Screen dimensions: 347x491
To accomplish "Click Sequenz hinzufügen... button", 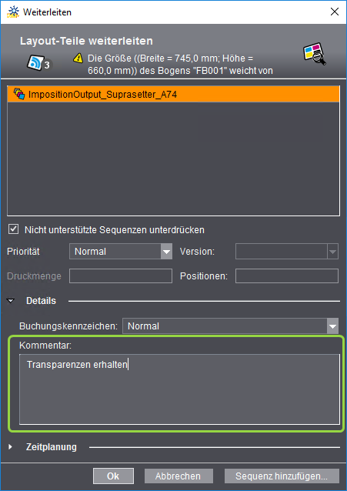I will click(x=282, y=476).
